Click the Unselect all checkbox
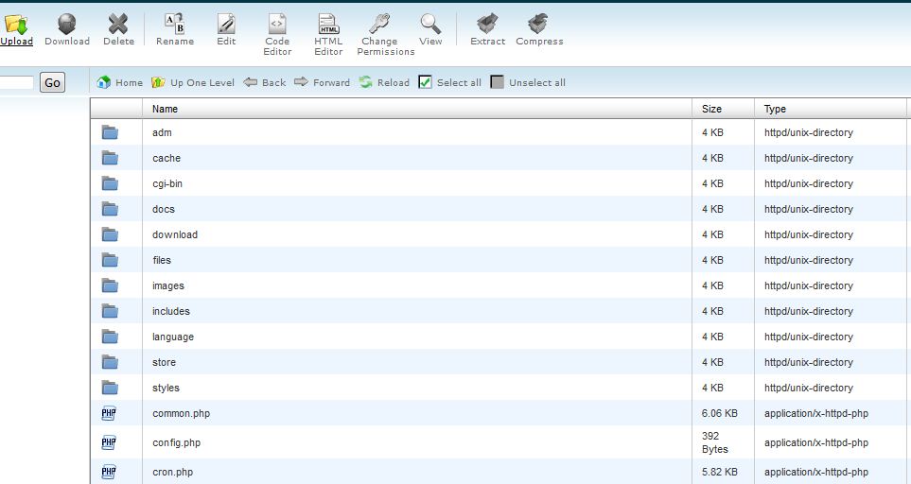 [x=498, y=82]
